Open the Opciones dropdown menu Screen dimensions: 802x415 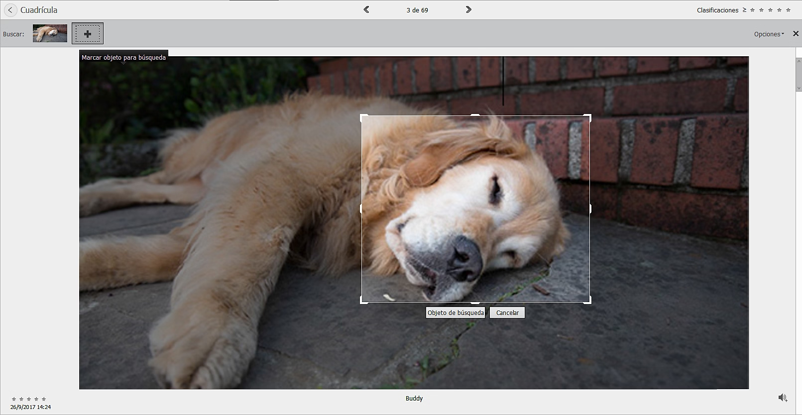click(x=769, y=34)
